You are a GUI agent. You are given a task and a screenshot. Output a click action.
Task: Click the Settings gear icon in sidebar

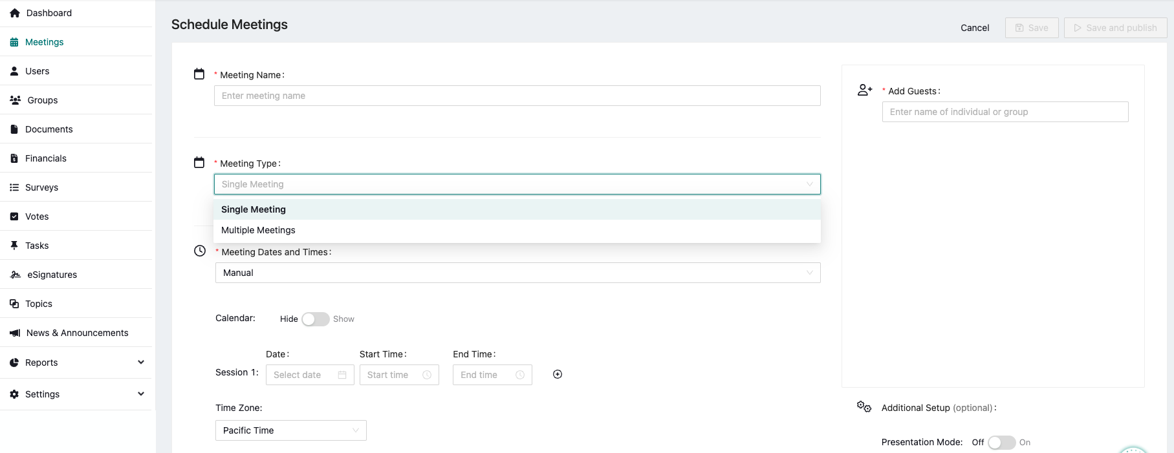pyautogui.click(x=14, y=394)
